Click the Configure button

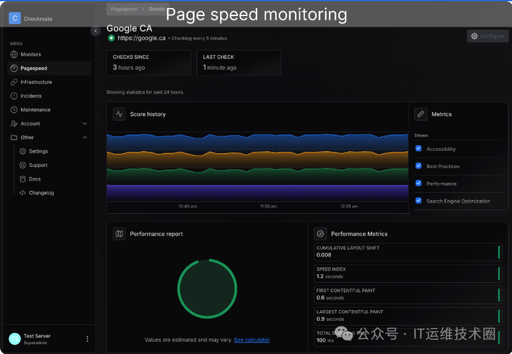click(x=488, y=36)
